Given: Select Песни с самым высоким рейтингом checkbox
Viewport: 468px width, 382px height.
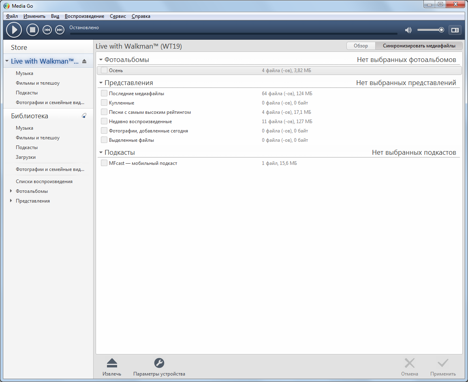Looking at the screenshot, I should pyautogui.click(x=104, y=112).
